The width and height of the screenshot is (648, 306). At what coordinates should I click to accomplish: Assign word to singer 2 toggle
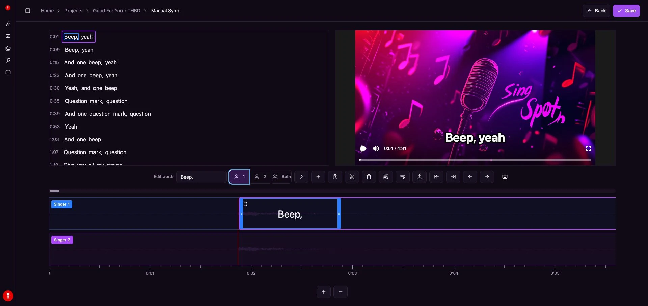[x=260, y=177]
